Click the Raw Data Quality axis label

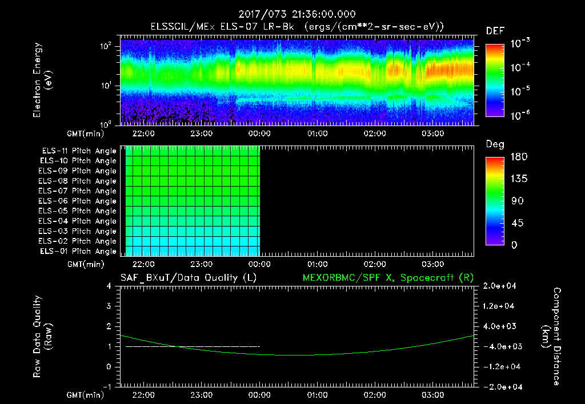tap(42, 337)
